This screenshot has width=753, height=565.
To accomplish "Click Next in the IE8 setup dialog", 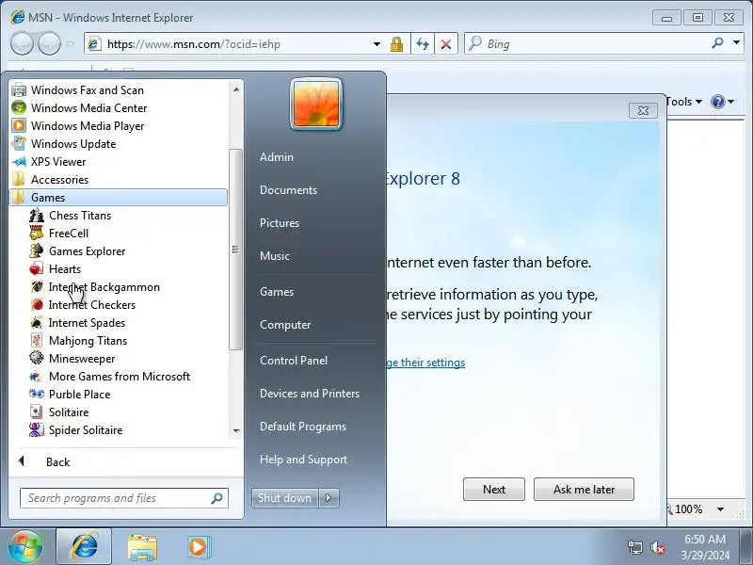I will tap(493, 489).
